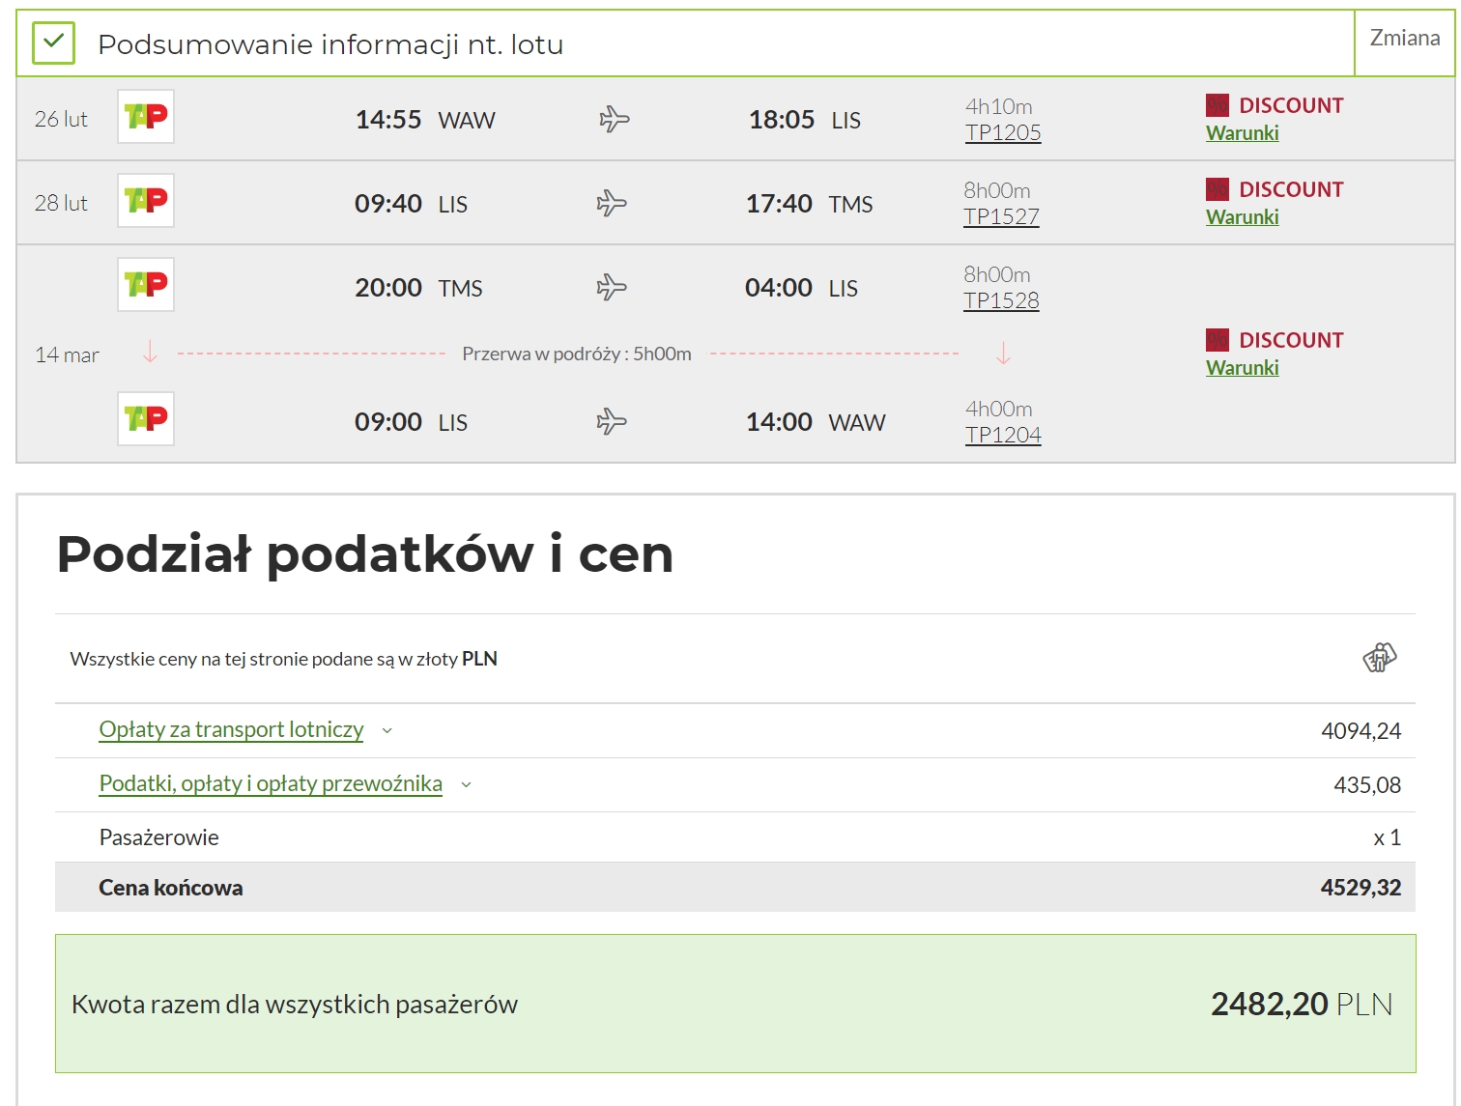Open flight number TP1205 details
This screenshot has height=1106, width=1461.
pos(1003,133)
